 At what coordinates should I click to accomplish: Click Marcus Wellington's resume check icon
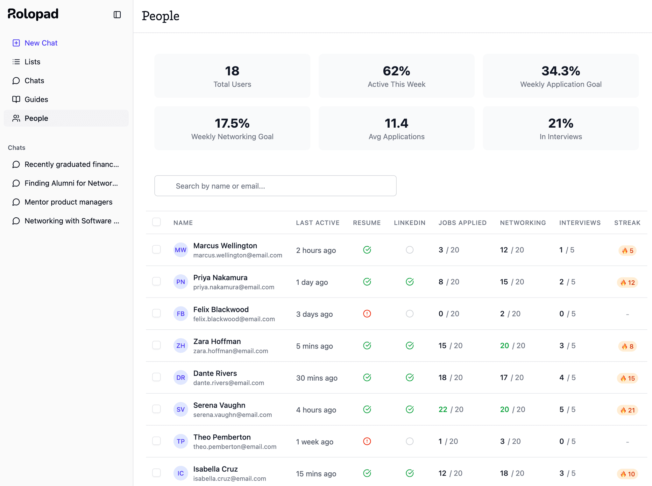coord(367,250)
